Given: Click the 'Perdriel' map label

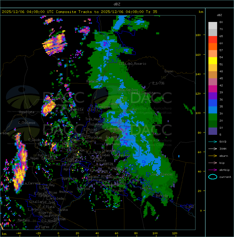Looking at the screenshot, I should (69, 164).
